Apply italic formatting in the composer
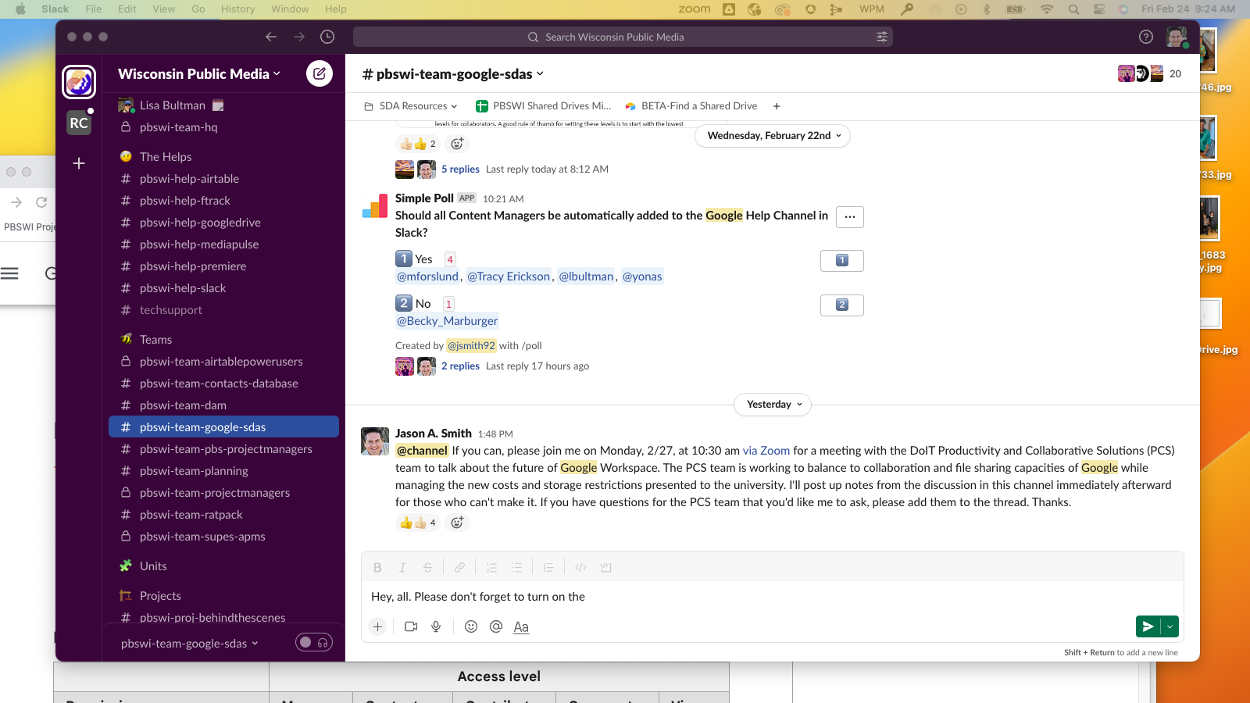This screenshot has width=1250, height=703. coord(402,568)
